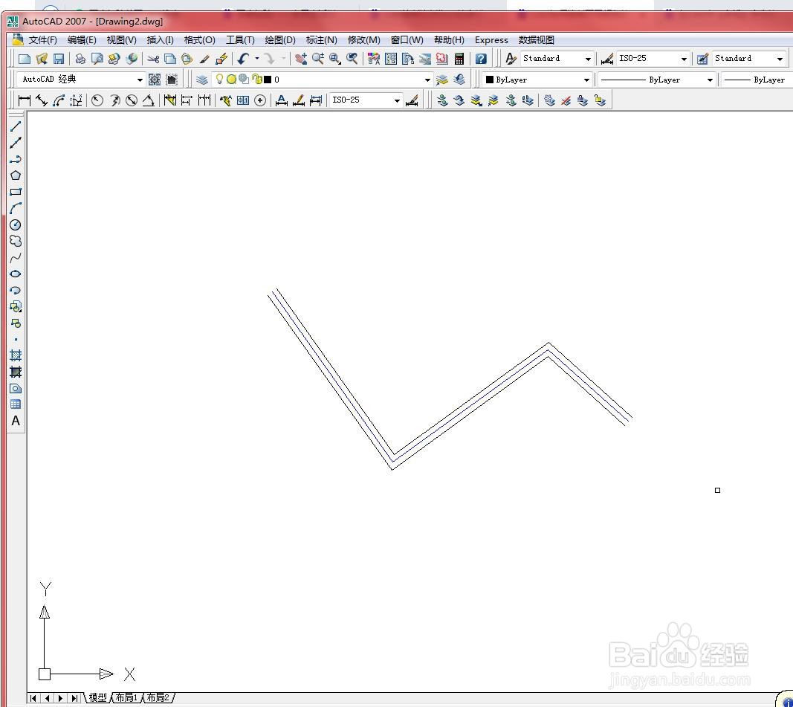Click the first-tab navigation arrow
793x707 pixels.
tap(33, 698)
